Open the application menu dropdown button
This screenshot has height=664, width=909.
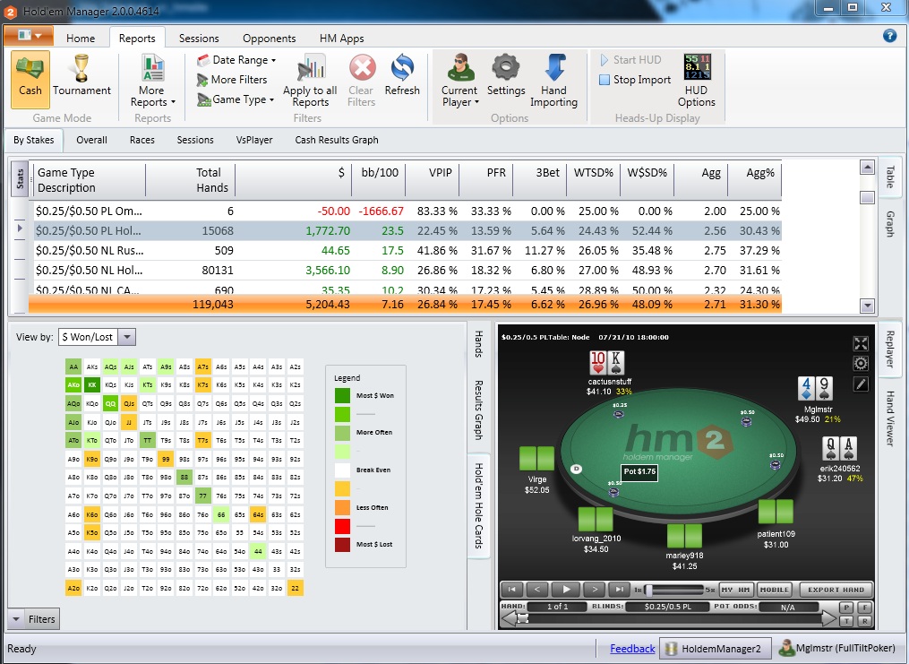29,35
